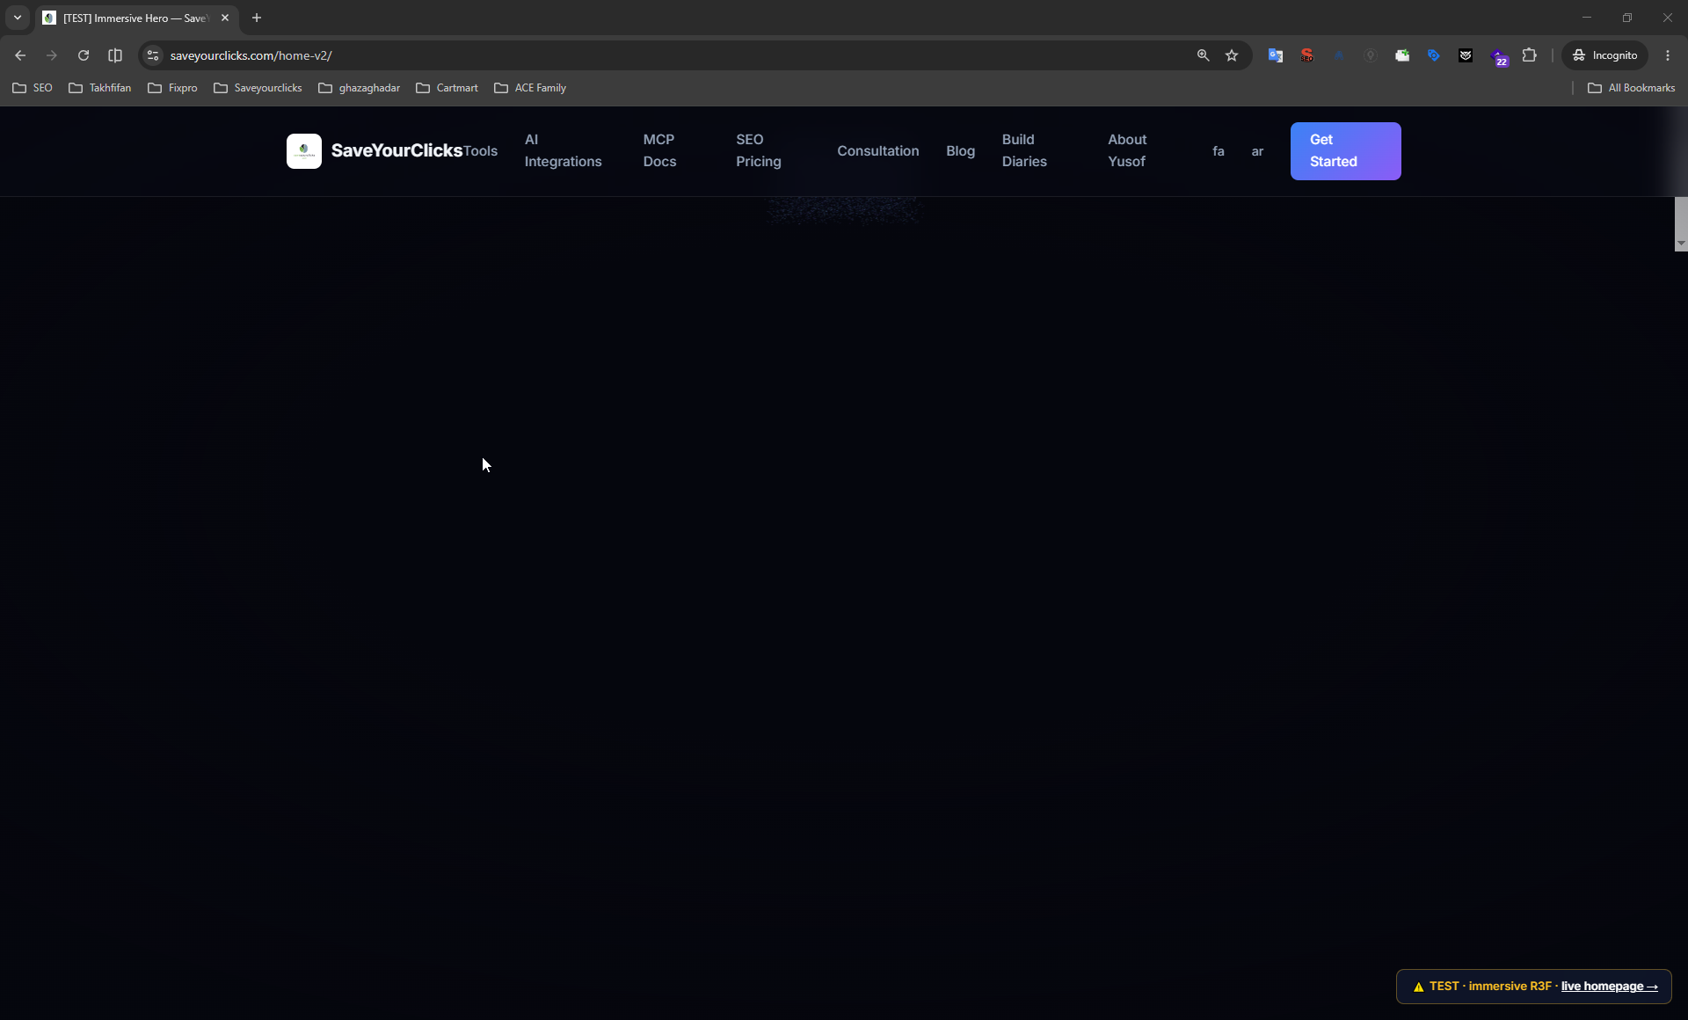1688x1020 pixels.
Task: Open the Blog nav item
Action: point(961,151)
